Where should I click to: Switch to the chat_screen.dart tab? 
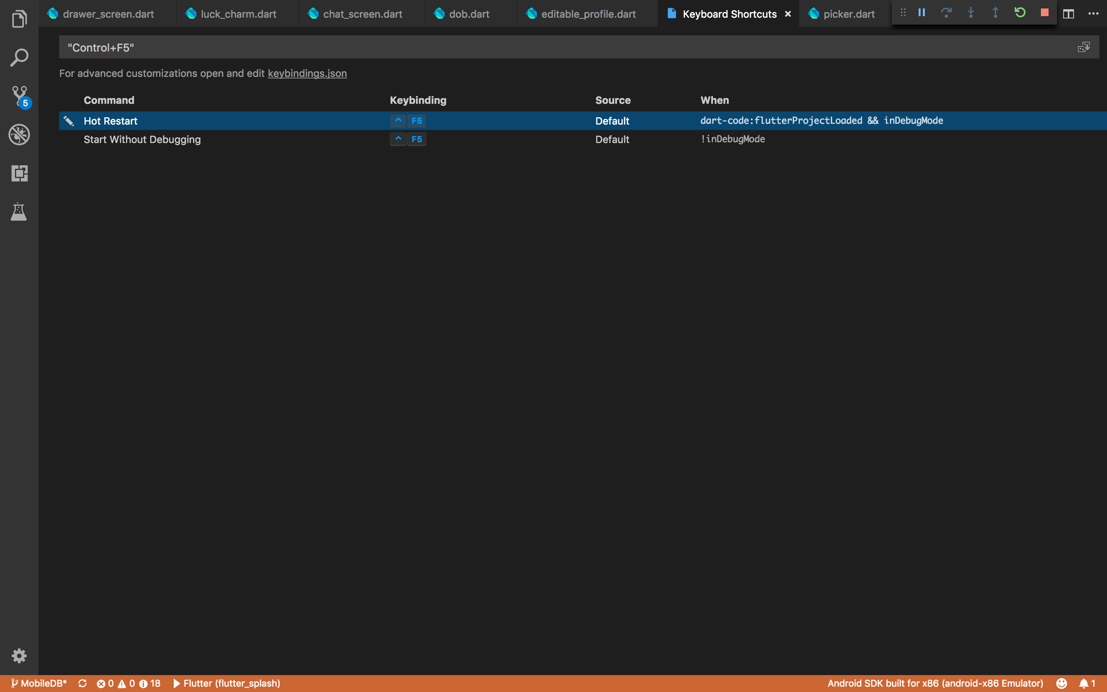(x=362, y=14)
